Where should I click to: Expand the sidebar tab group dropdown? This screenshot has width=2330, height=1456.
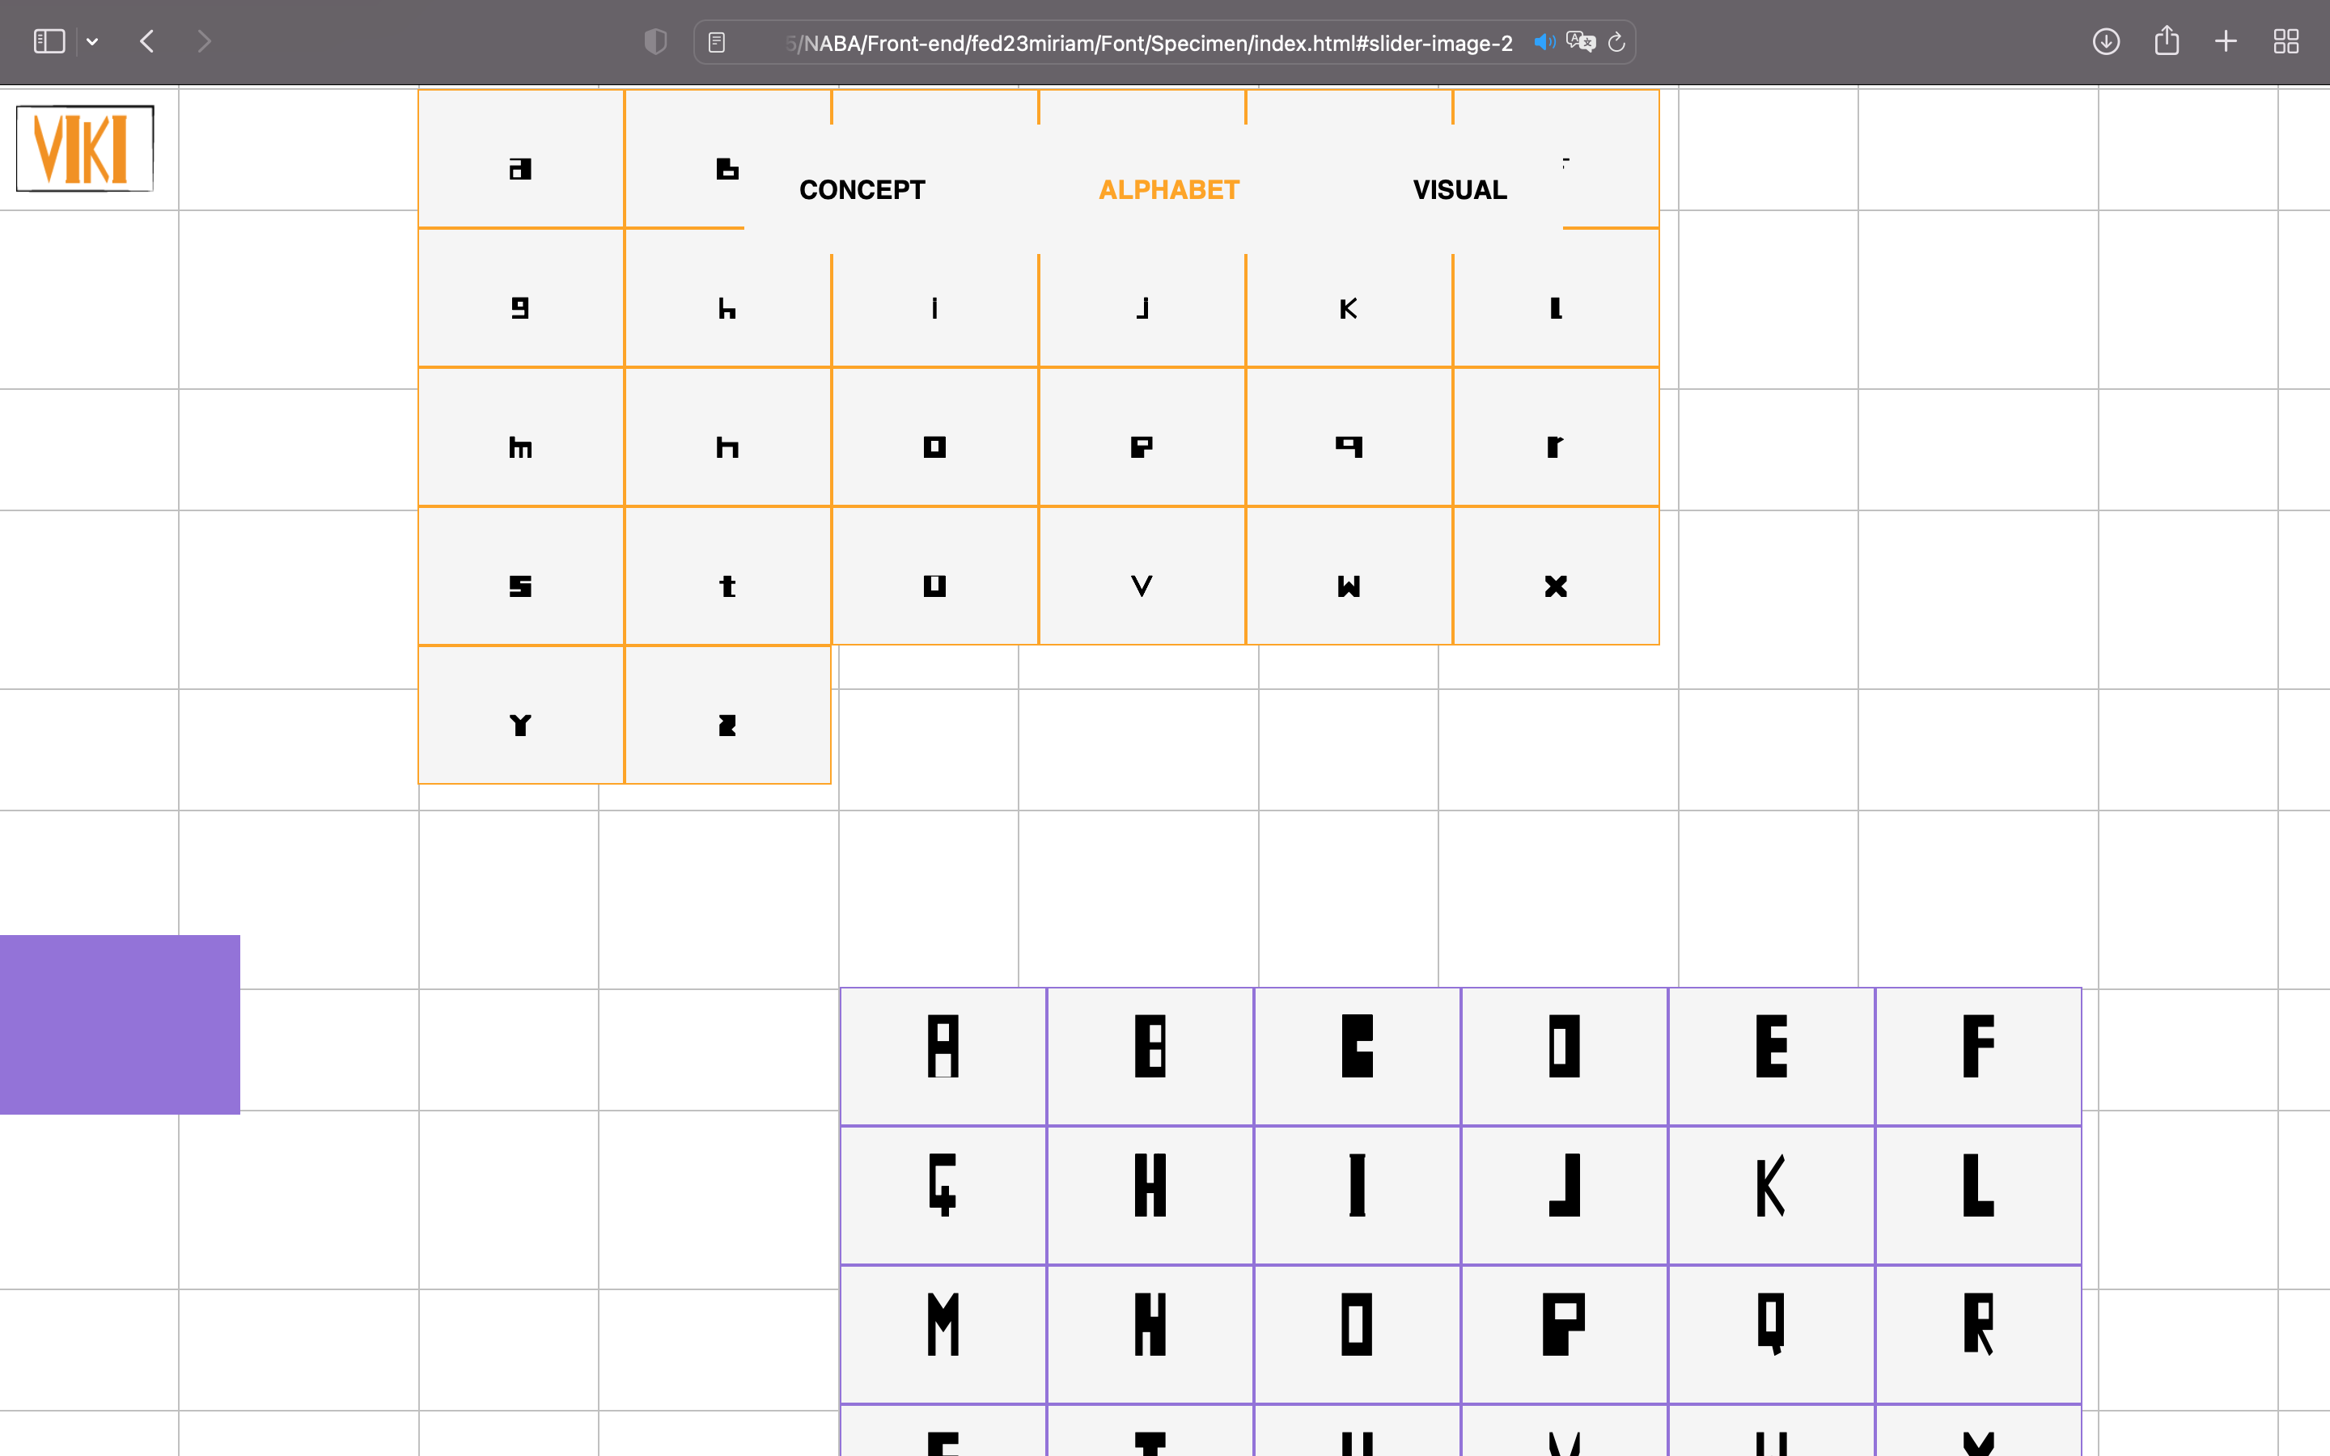coord(92,41)
